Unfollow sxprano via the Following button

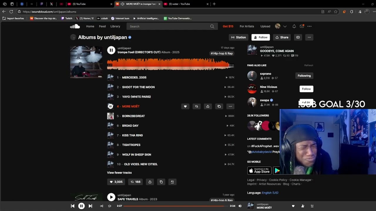[304, 76]
